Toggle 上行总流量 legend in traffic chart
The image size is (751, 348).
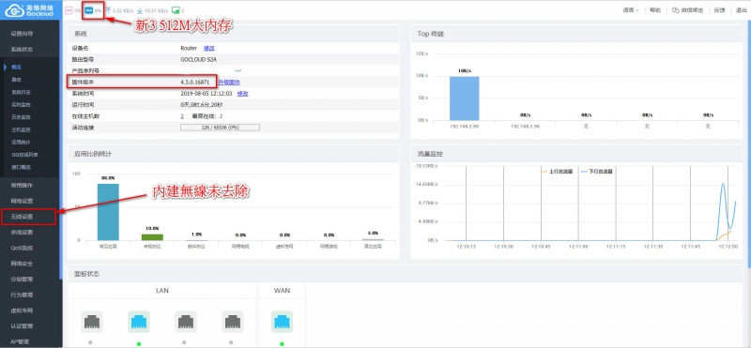[x=558, y=171]
